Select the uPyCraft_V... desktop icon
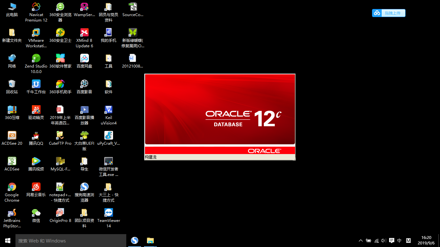The image size is (440, 247). (x=109, y=138)
